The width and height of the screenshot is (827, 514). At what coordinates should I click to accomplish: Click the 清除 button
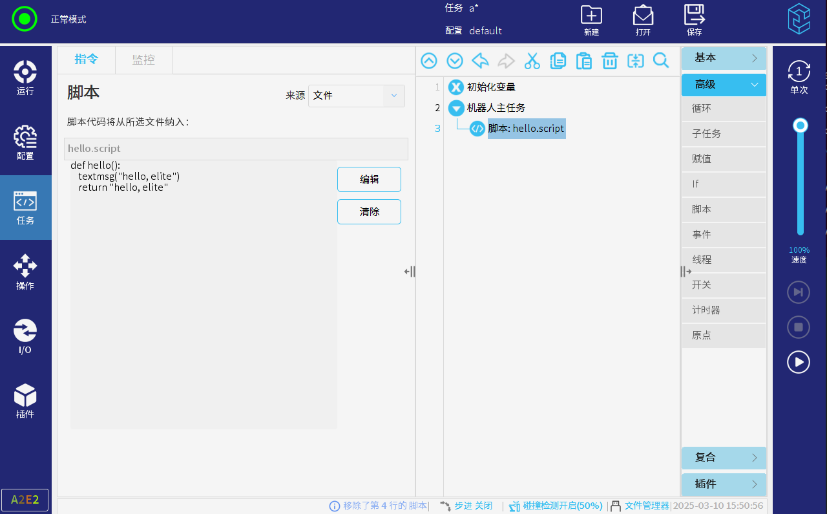369,212
